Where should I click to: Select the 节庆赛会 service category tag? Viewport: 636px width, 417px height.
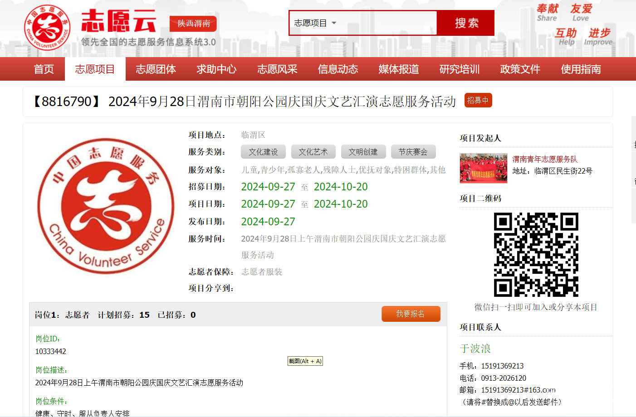pos(413,152)
